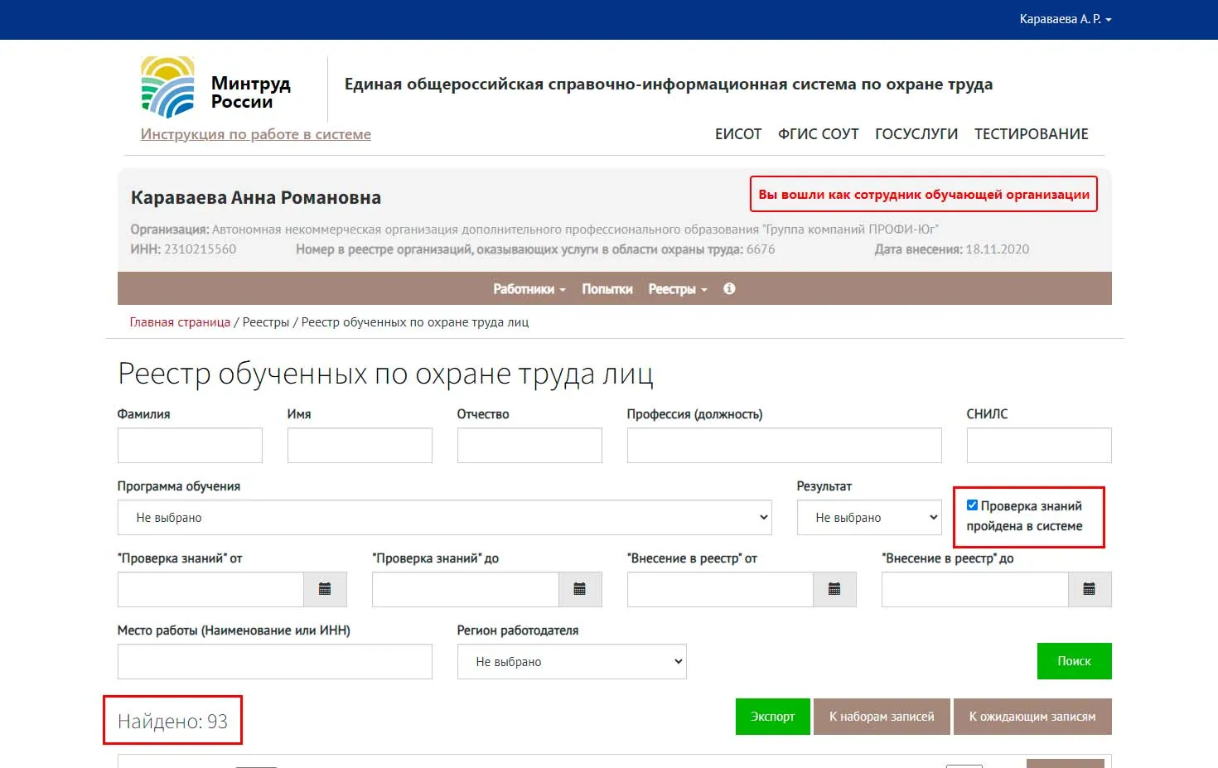Click the 'Экспорт' button
Screen dimensions: 1218x768
pyautogui.click(x=771, y=716)
